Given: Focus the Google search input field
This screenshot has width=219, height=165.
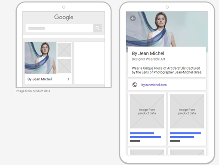Looking at the screenshot, I should pyautogui.click(x=59, y=28).
